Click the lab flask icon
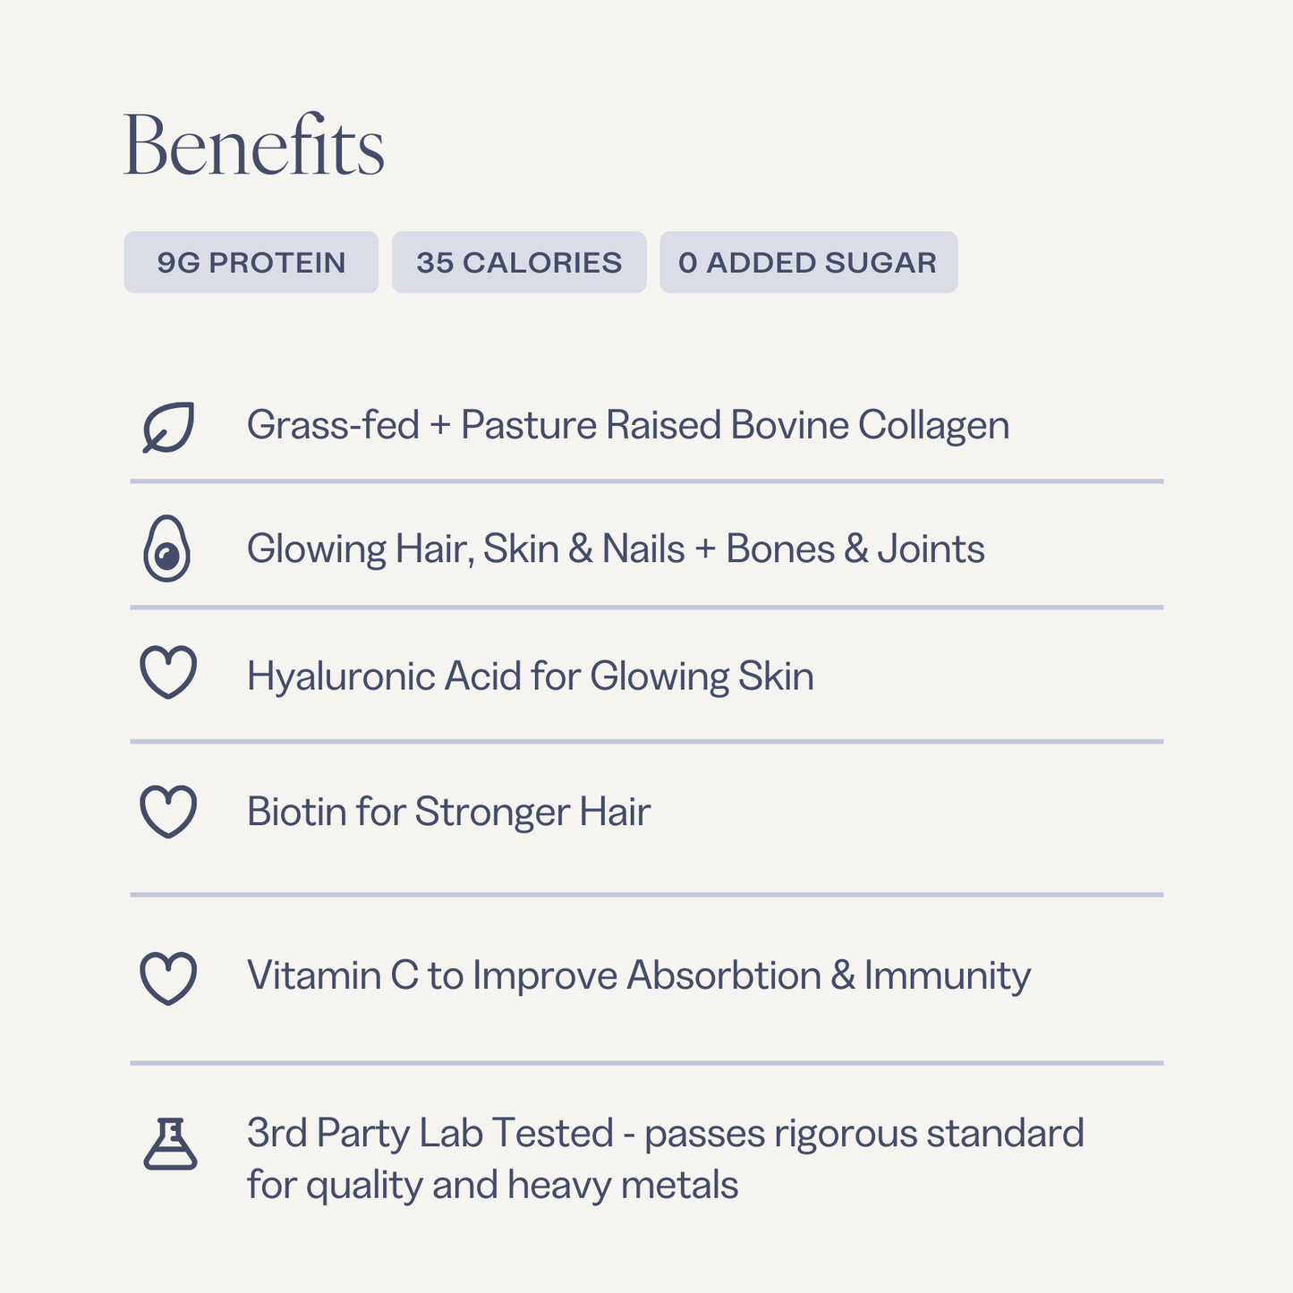Viewport: 1293px width, 1293px height. coord(170,1144)
